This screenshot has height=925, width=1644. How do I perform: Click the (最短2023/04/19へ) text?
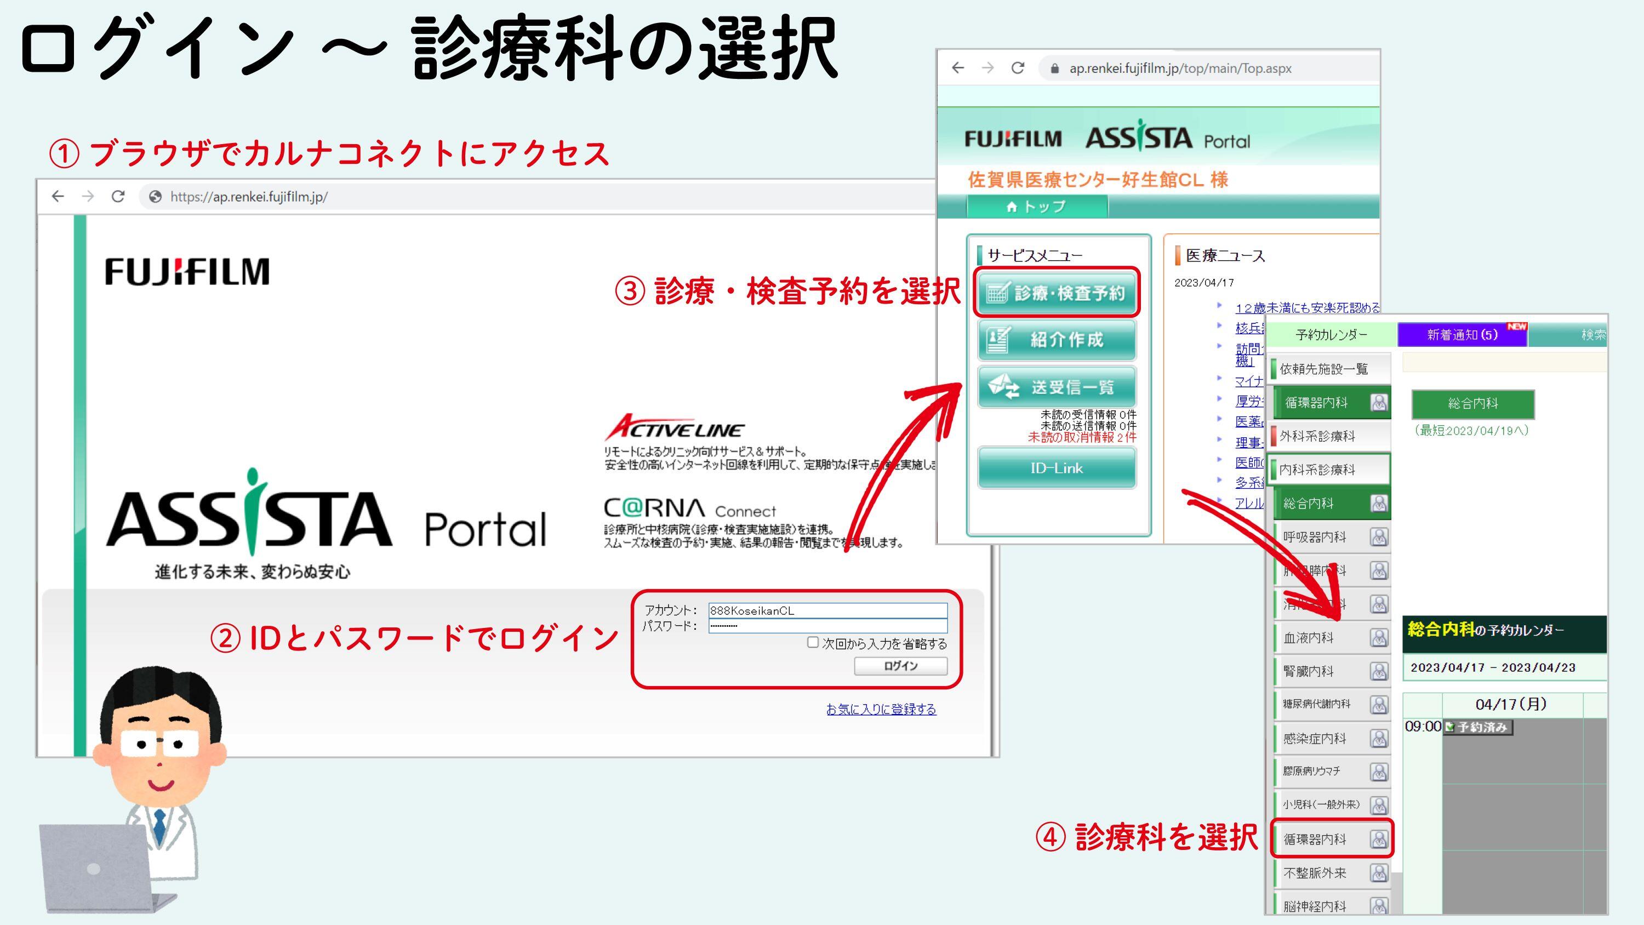[x=1472, y=431]
